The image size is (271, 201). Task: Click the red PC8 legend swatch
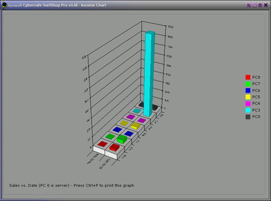tap(248, 77)
